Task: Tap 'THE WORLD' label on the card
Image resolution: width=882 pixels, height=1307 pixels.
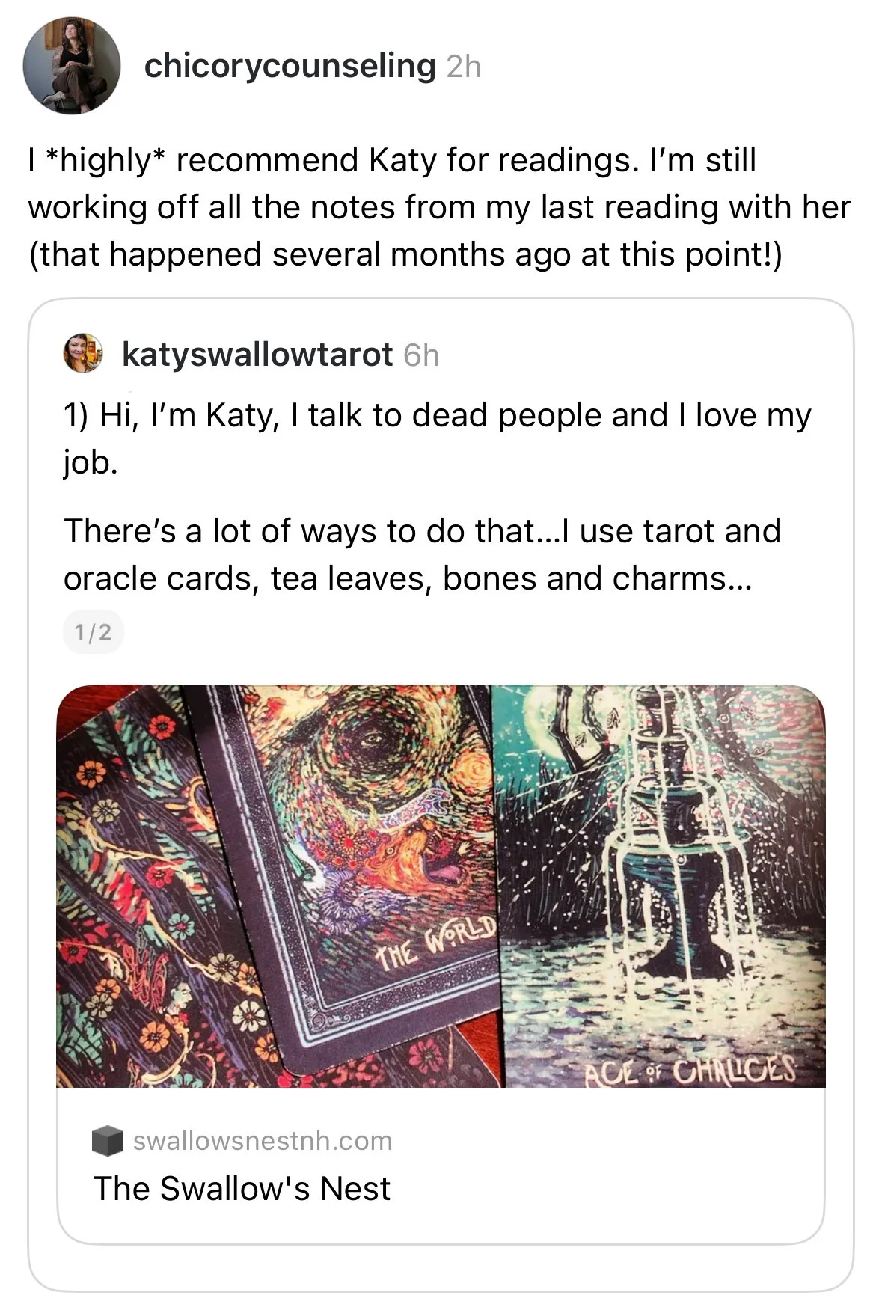Action: [x=436, y=941]
